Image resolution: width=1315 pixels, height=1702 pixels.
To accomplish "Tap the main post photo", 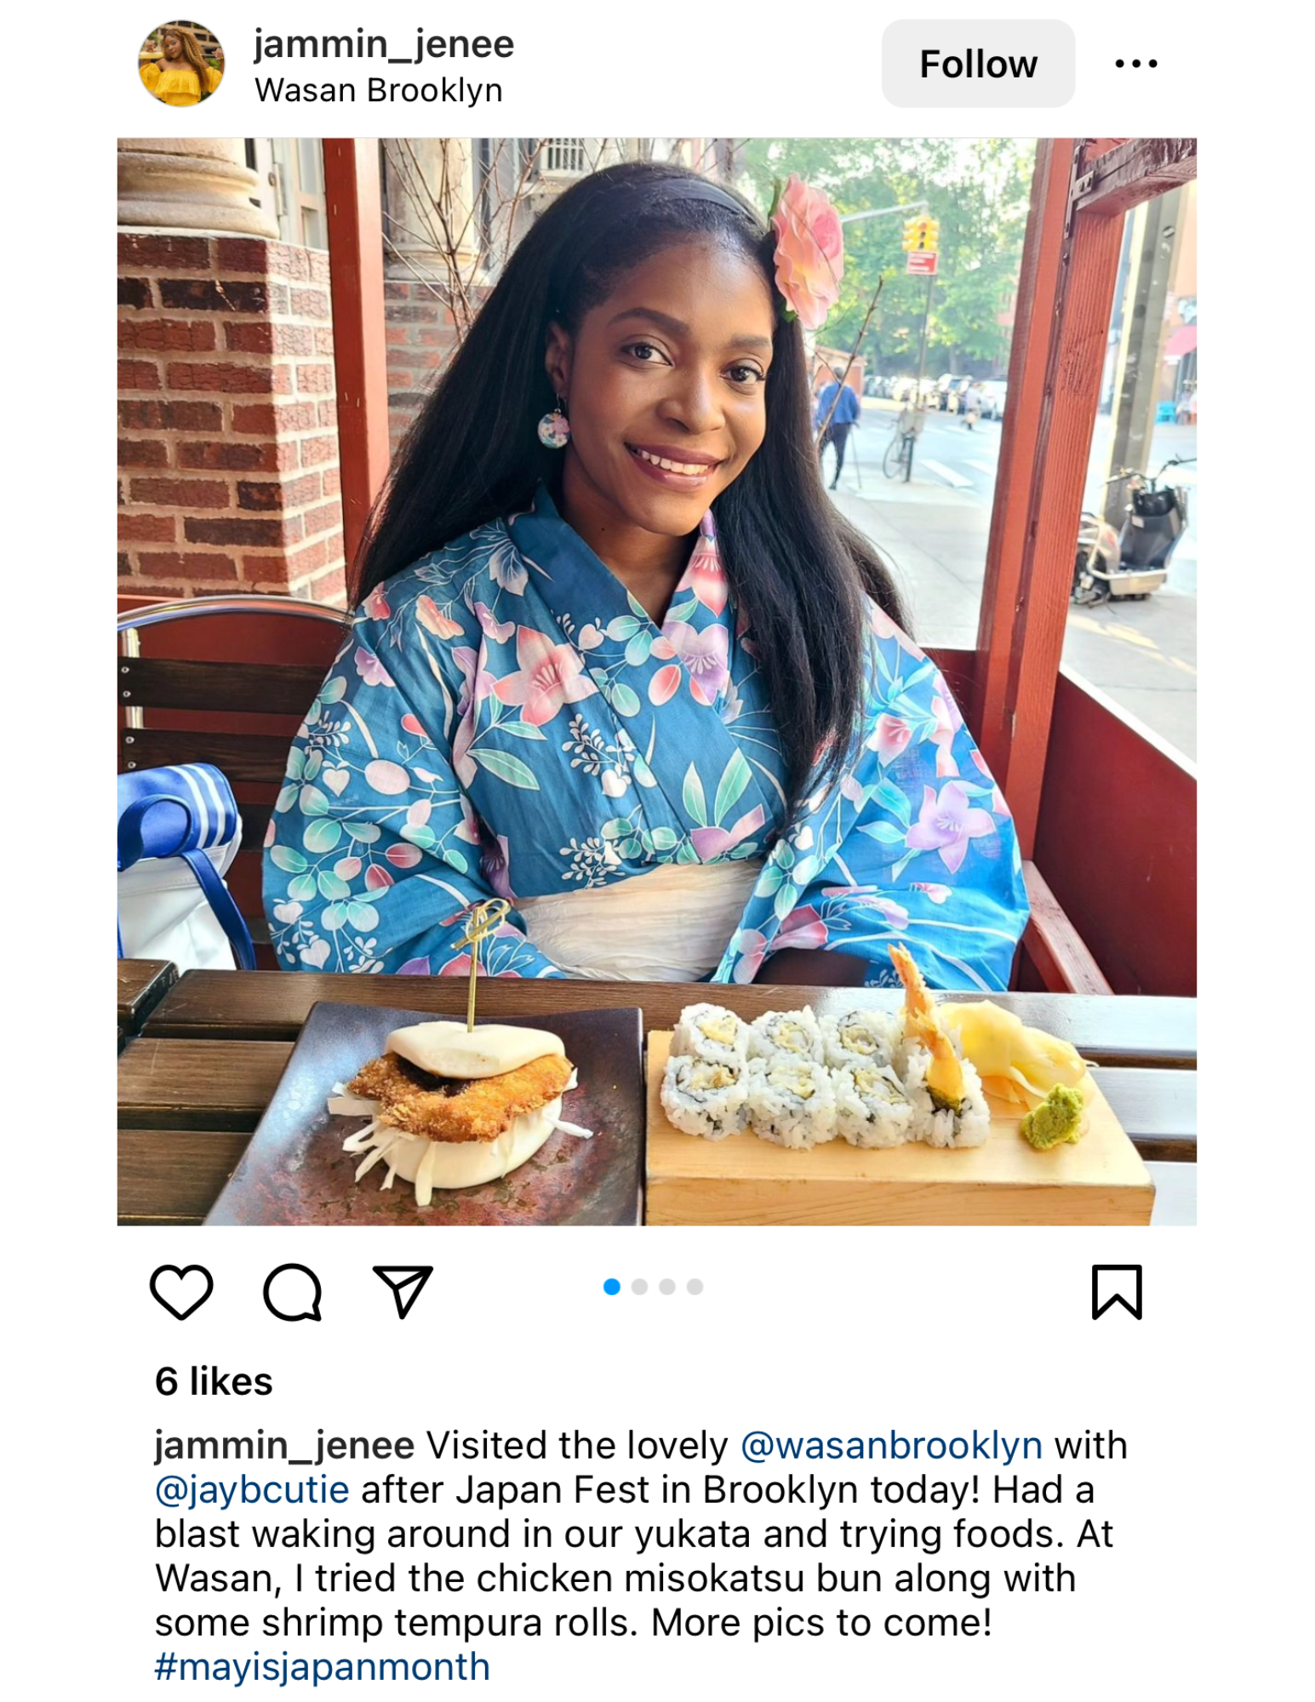I will point(657,682).
